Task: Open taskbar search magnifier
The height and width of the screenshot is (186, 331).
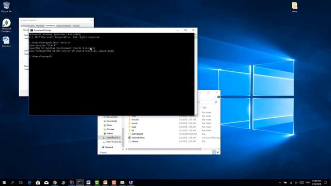Action: pos(12,182)
